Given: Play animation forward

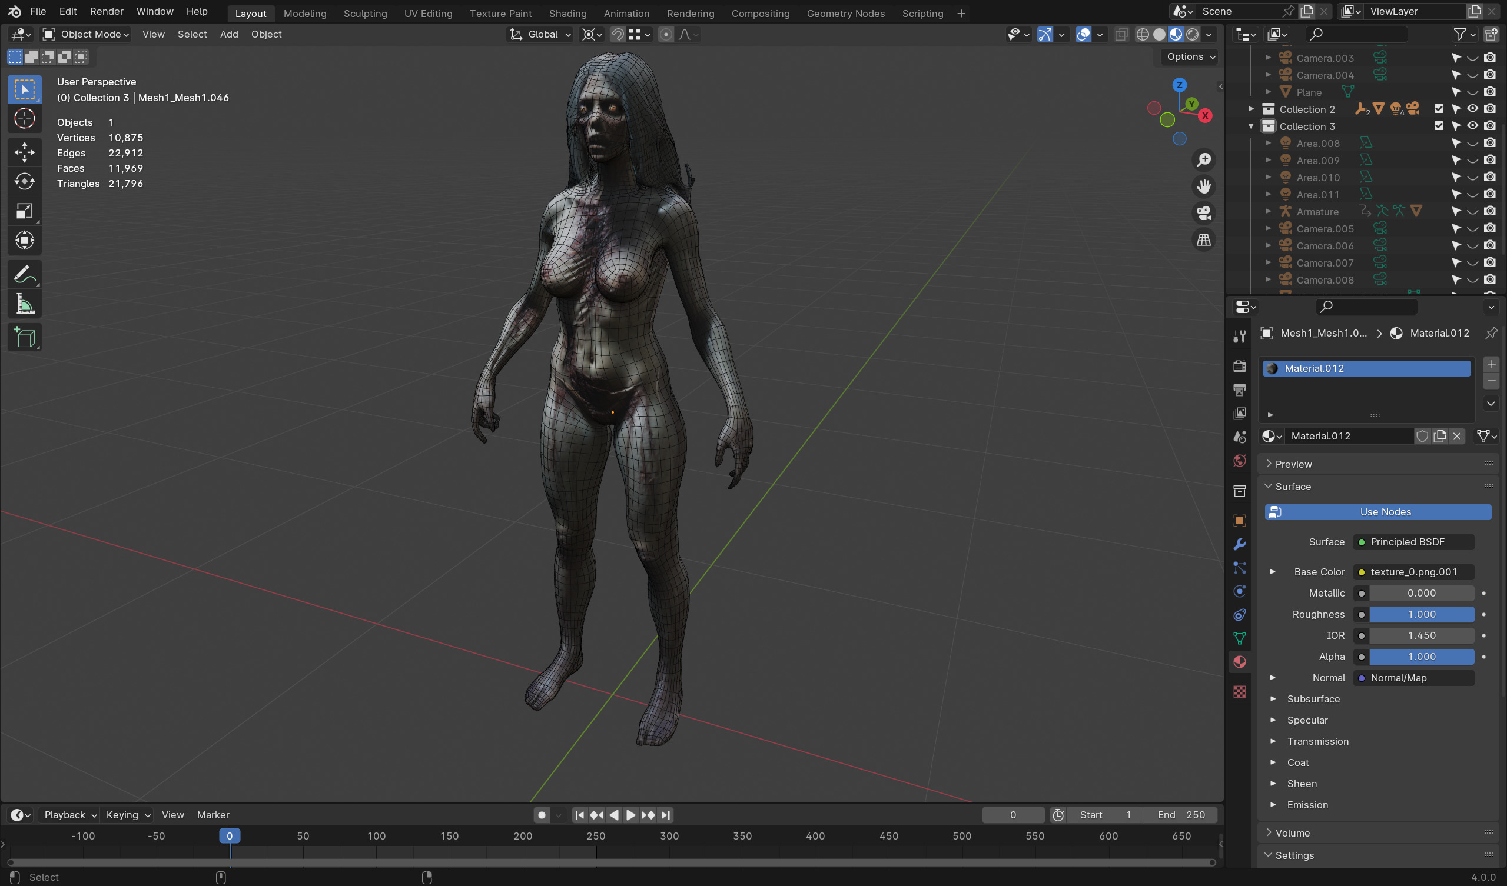Looking at the screenshot, I should (630, 815).
